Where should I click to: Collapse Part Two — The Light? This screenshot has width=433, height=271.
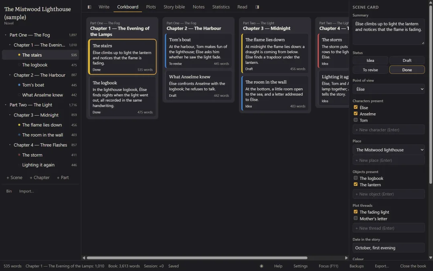6,105
